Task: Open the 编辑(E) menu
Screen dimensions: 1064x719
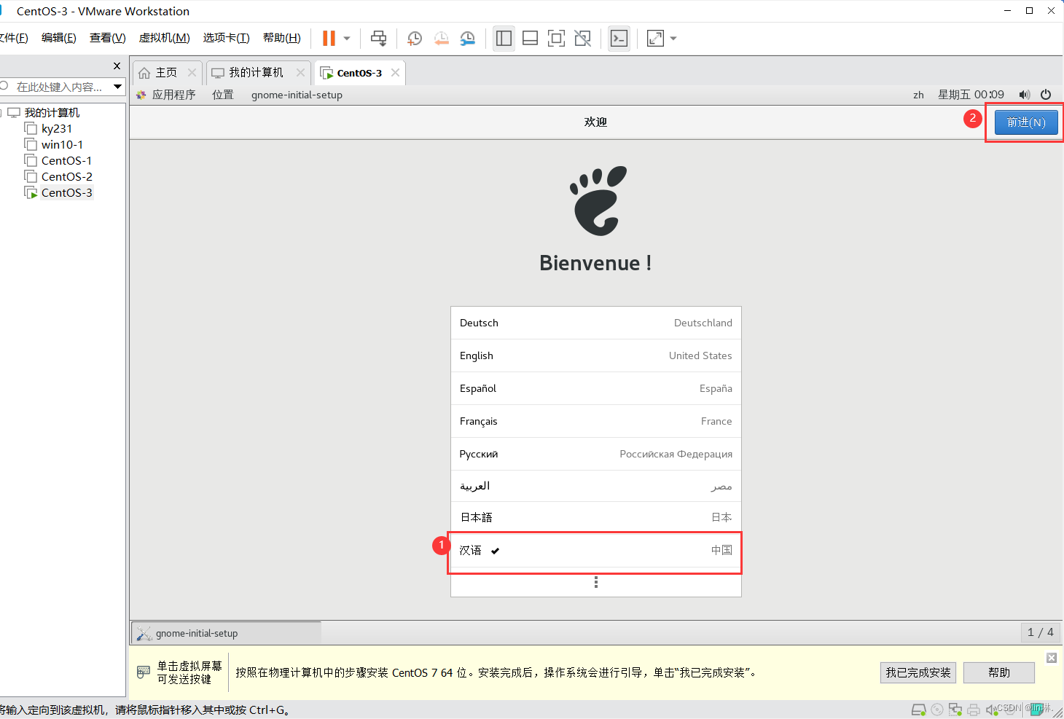Action: pyautogui.click(x=58, y=38)
